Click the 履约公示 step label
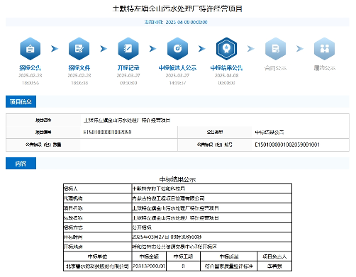356x277 pixels. [325, 68]
